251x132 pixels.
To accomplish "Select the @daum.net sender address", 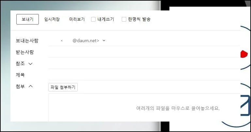I will point(86,41).
